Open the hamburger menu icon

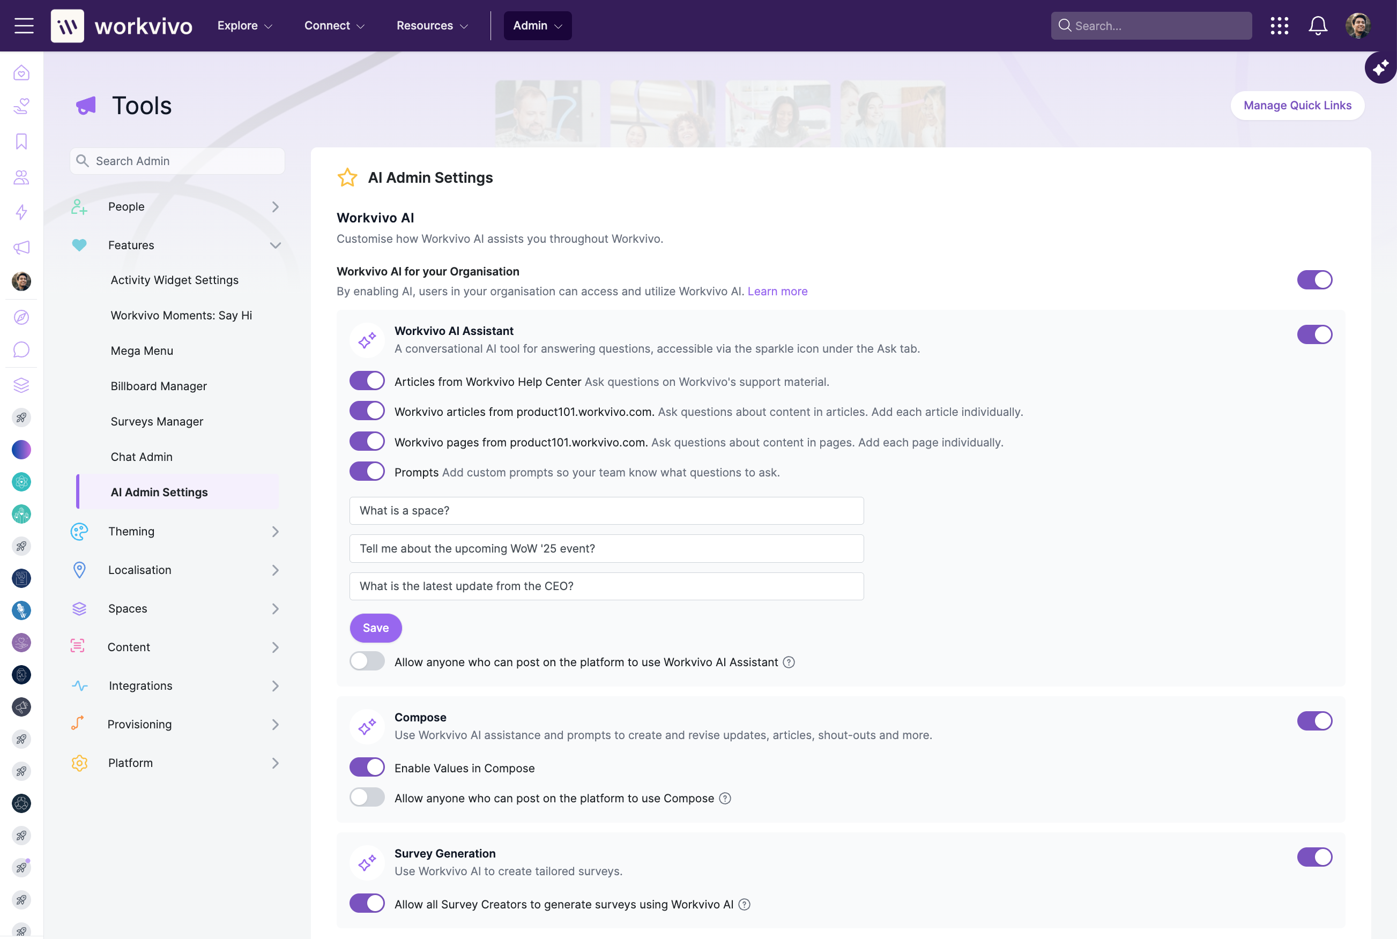[24, 26]
